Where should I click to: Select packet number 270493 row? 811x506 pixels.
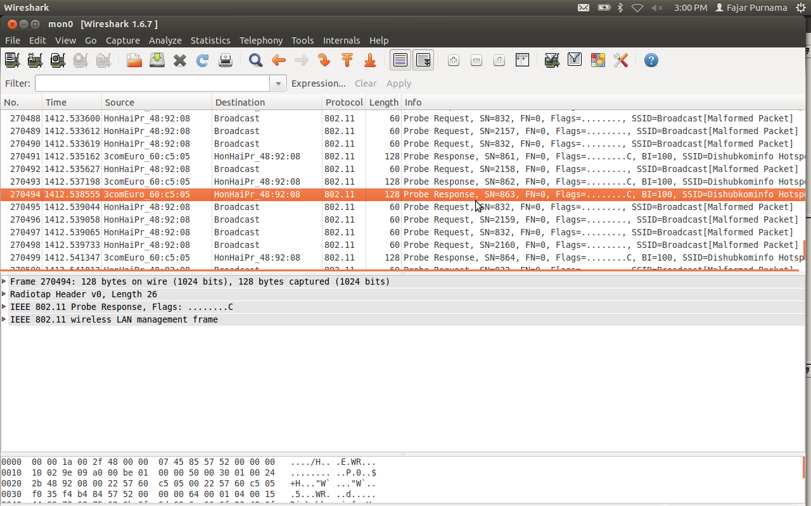pyautogui.click(x=403, y=182)
